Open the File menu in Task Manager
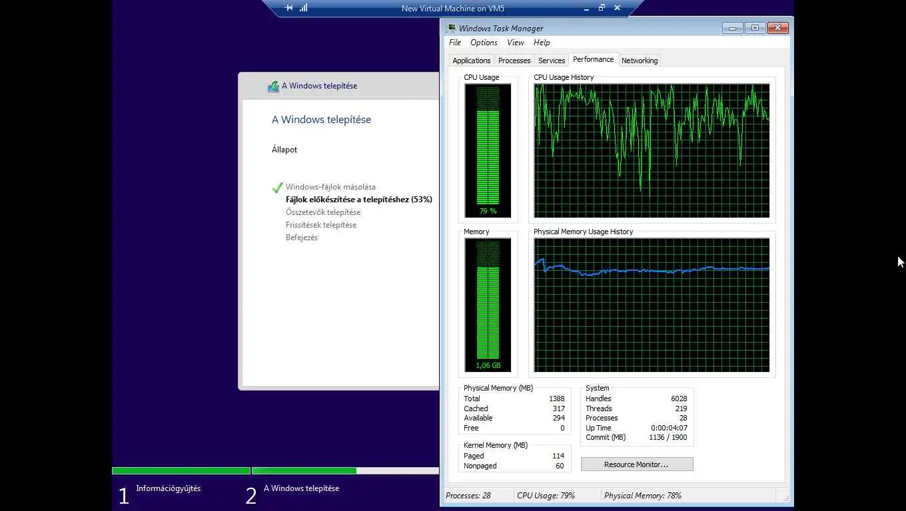 coord(455,43)
